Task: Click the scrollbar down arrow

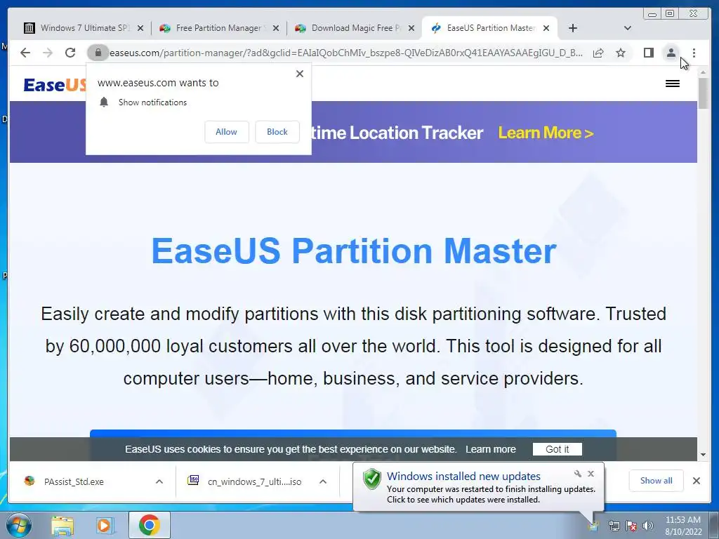Action: (703, 455)
